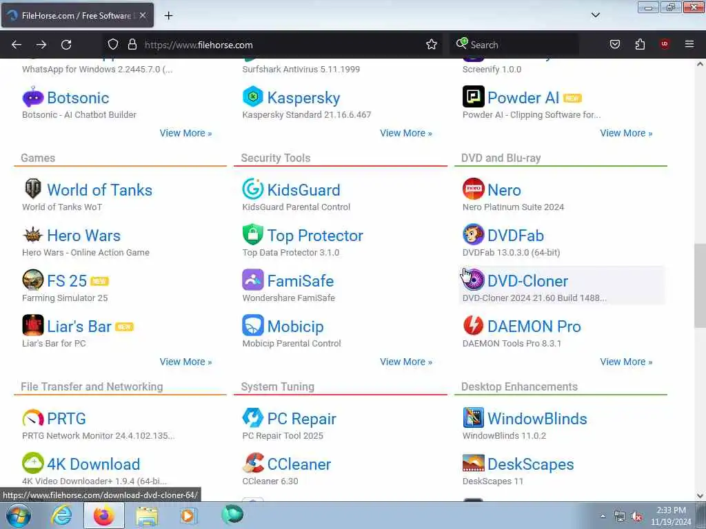Screen dimensions: 706x529
Task: Click the FS 25 game icon
Action: pos(33,280)
